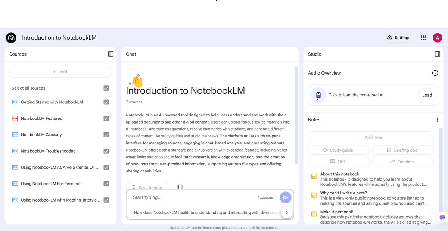Collapse the Studio panel icon

tap(438, 54)
